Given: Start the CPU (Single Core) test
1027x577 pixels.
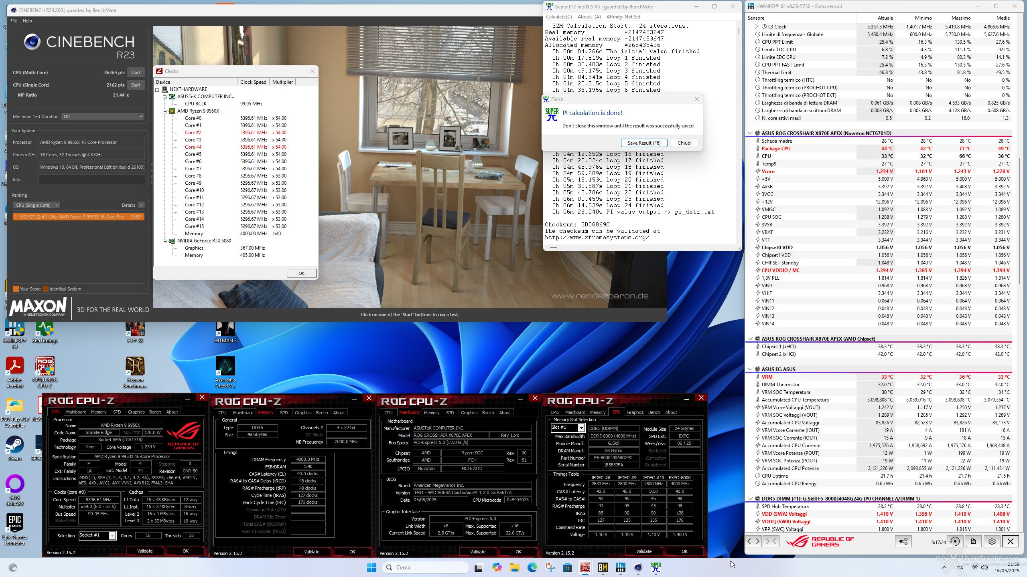Looking at the screenshot, I should click(136, 85).
